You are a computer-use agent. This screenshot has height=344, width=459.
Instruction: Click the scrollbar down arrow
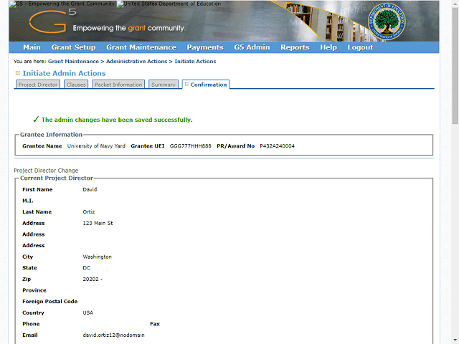(455, 341)
